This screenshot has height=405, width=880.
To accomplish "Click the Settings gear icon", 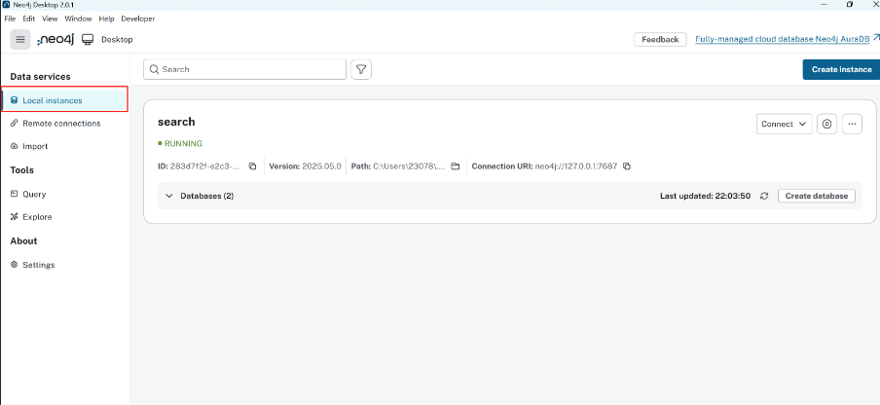I will [x=15, y=264].
